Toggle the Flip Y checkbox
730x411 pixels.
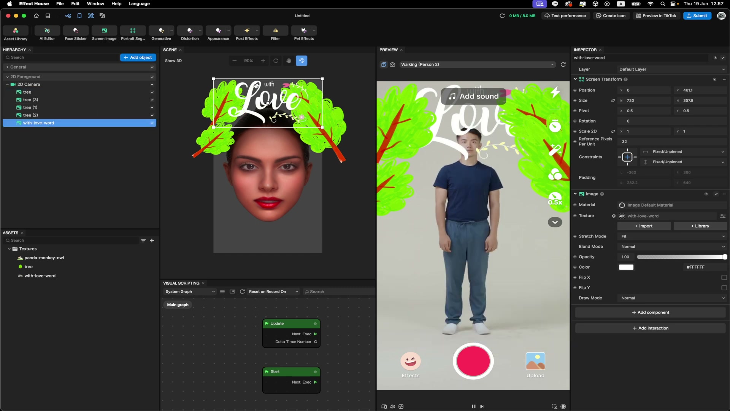pyautogui.click(x=724, y=288)
